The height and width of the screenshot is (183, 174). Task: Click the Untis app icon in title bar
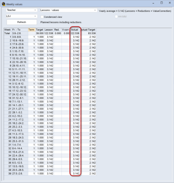[x=4, y=4]
